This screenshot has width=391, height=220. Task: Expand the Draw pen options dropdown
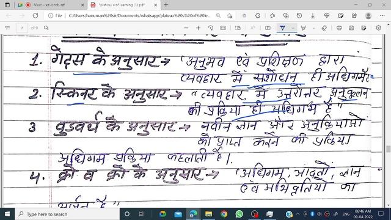click(293, 28)
